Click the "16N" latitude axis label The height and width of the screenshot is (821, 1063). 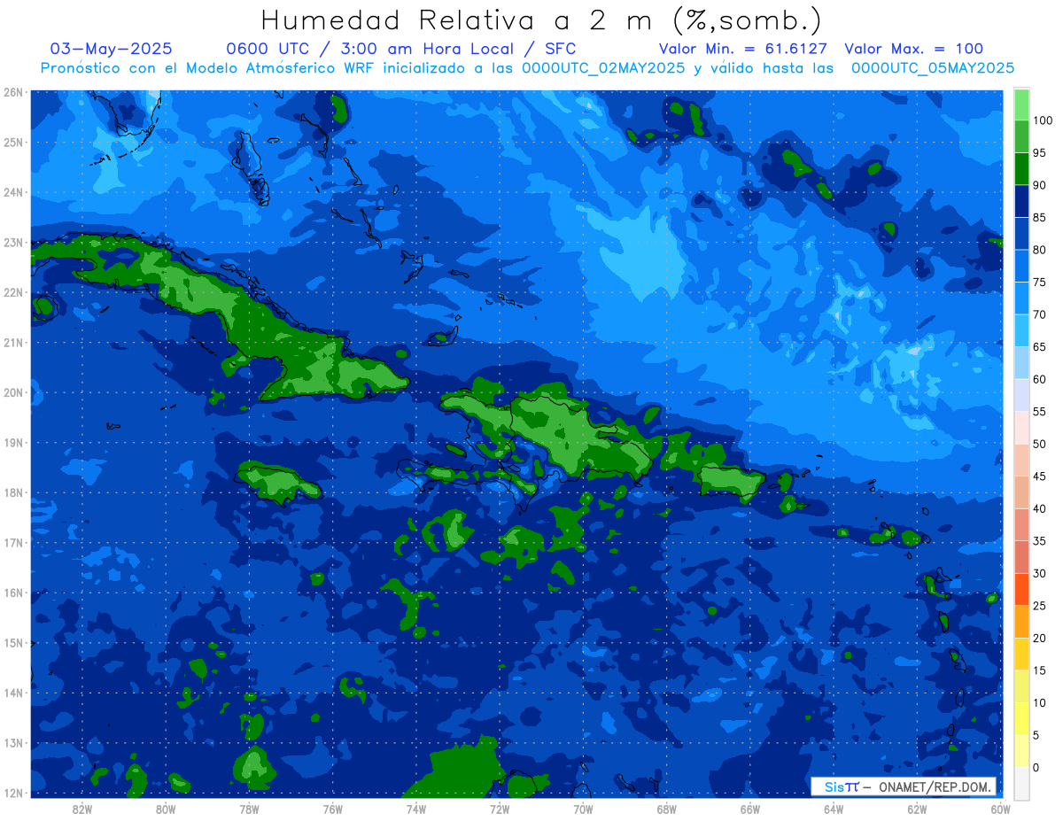pyautogui.click(x=12, y=593)
